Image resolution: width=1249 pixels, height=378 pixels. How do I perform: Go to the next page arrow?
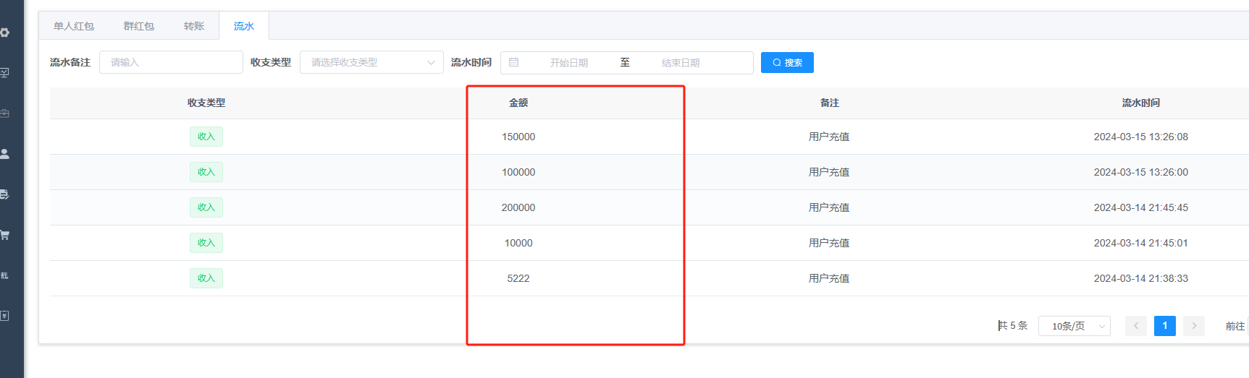(1194, 326)
